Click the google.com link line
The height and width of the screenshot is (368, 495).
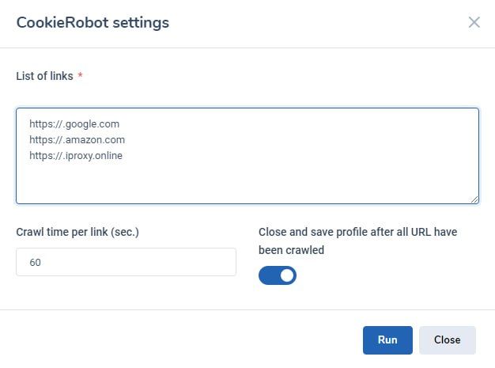(74, 124)
